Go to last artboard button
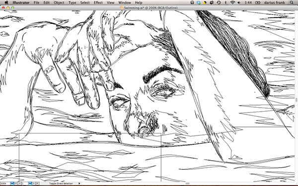The width and height of the screenshot is (298, 186). pos(37,184)
